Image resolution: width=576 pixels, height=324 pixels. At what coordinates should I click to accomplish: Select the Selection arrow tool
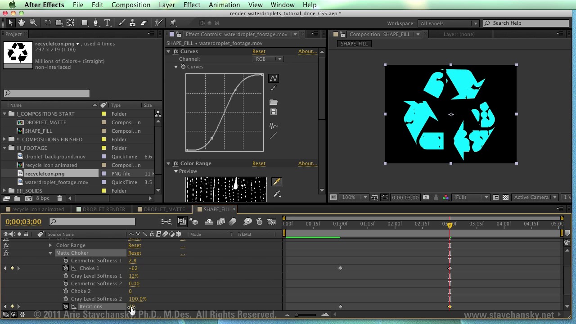[x=11, y=22]
